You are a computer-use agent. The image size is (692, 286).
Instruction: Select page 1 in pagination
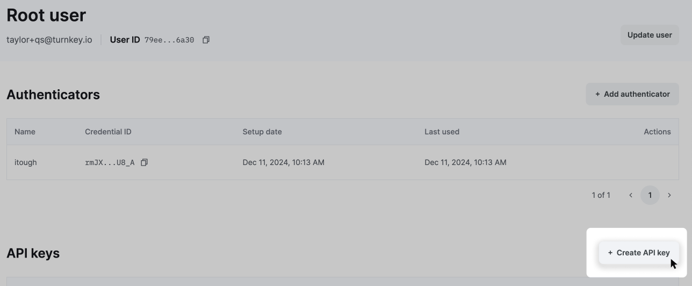[x=650, y=195]
